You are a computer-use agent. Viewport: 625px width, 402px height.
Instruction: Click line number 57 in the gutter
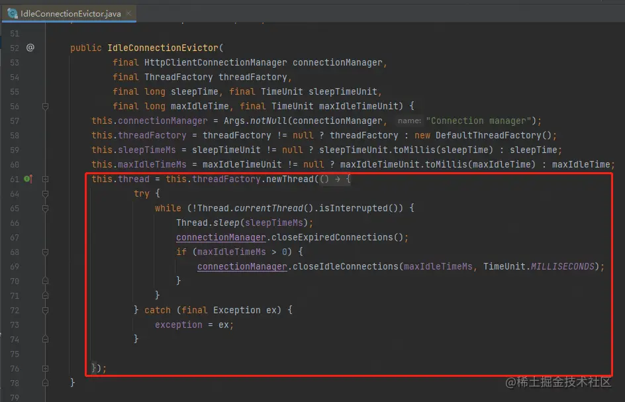click(15, 121)
